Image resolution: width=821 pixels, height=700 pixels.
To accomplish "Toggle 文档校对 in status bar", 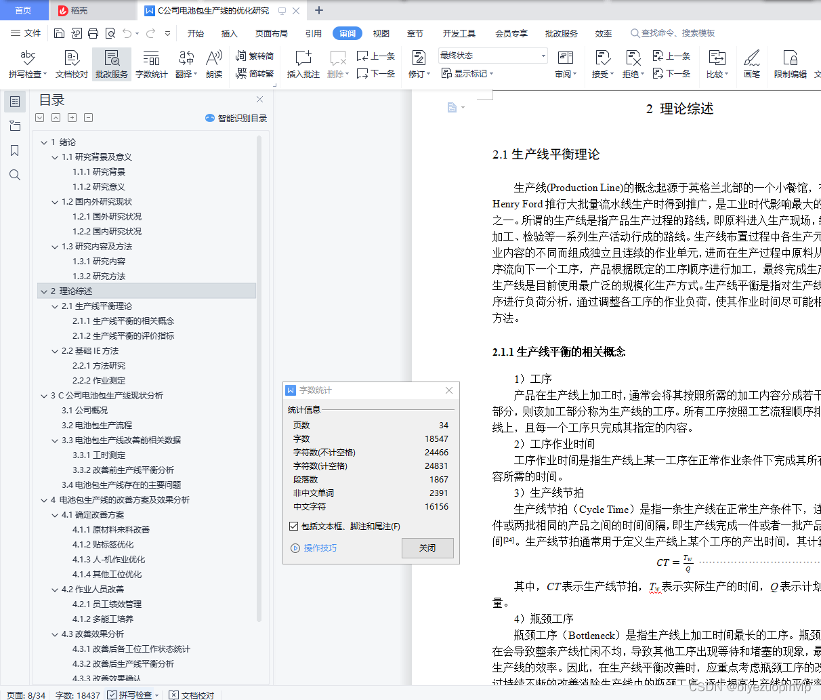I will pyautogui.click(x=192, y=695).
